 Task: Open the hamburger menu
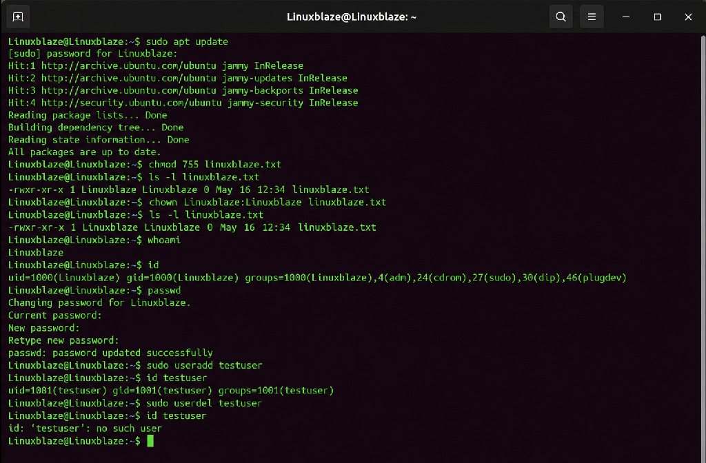[592, 17]
